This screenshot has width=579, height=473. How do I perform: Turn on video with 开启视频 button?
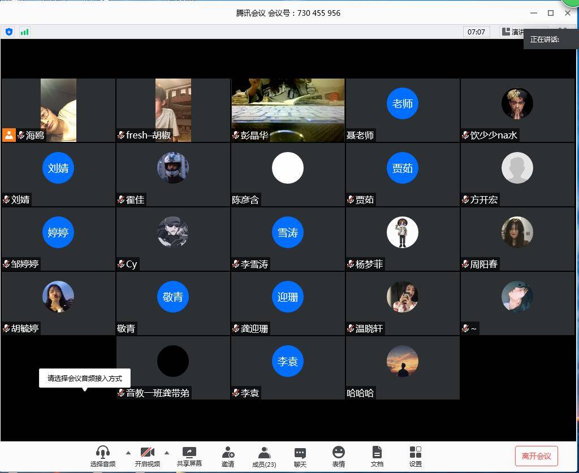coord(147,456)
